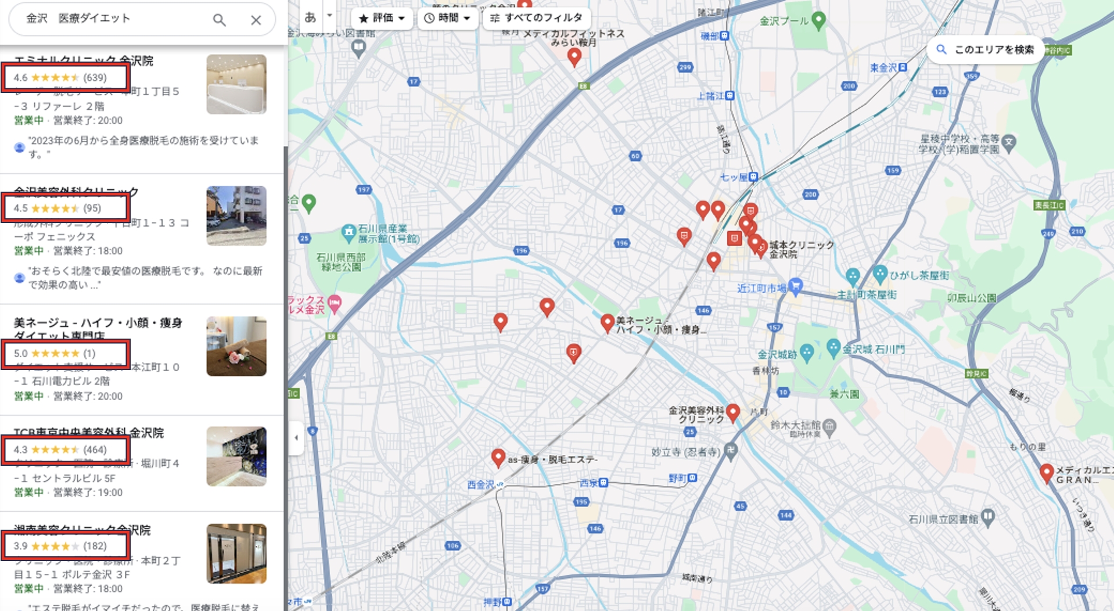This screenshot has height=611, width=1114.
Task: Open the TCB東京中央美容外科 photo thumbnail
Action: pyautogui.click(x=236, y=457)
